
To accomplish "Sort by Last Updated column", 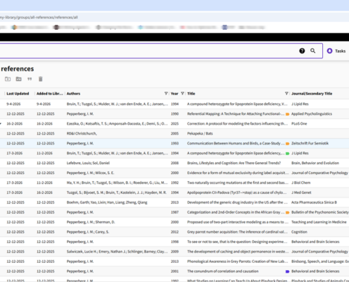I will pos(18,94).
